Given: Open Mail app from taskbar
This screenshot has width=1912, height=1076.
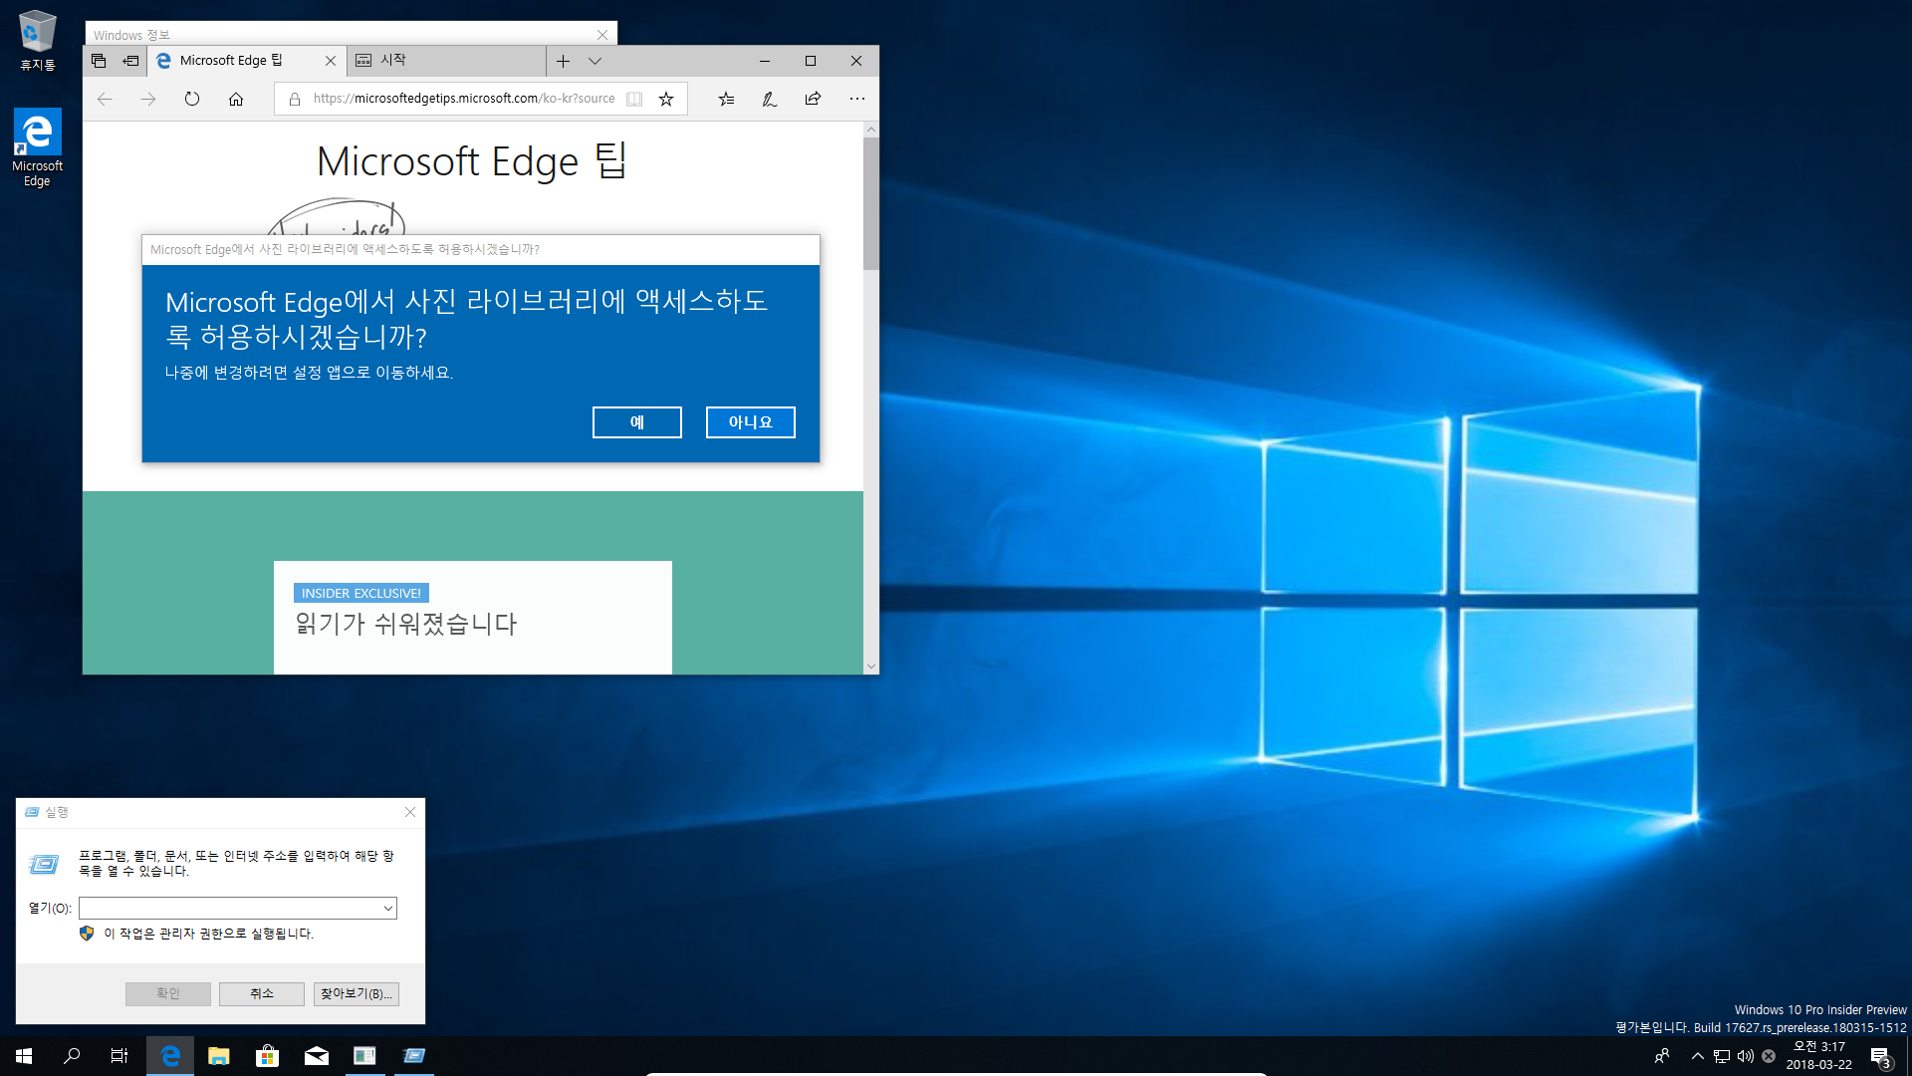Looking at the screenshot, I should 317,1056.
